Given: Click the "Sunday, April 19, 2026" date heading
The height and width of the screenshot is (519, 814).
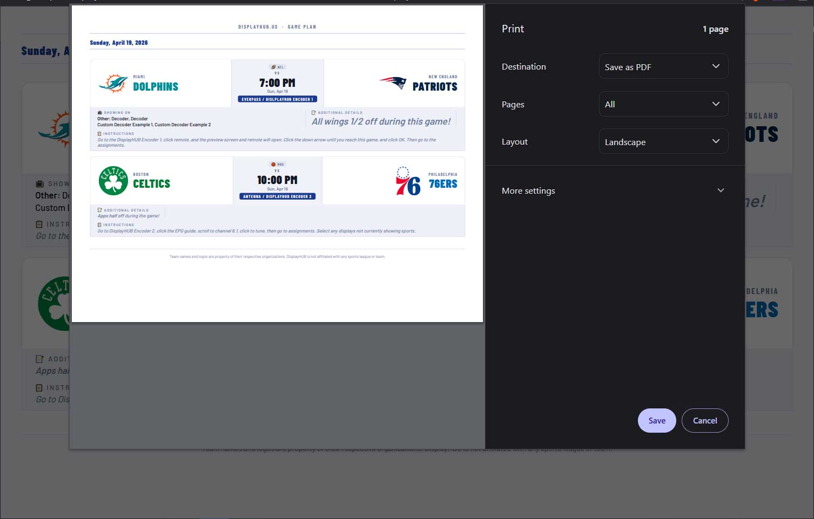Looking at the screenshot, I should click(119, 43).
